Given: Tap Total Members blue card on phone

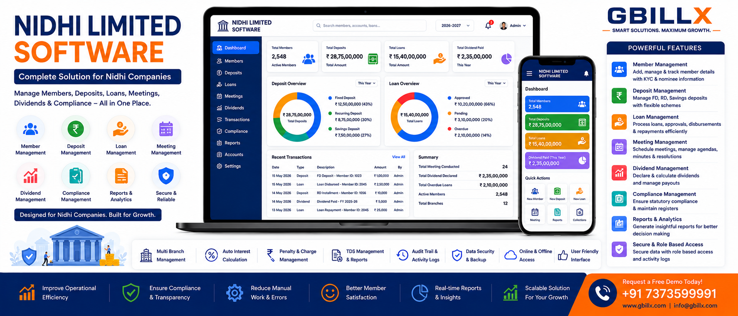Looking at the screenshot, I should [557, 104].
